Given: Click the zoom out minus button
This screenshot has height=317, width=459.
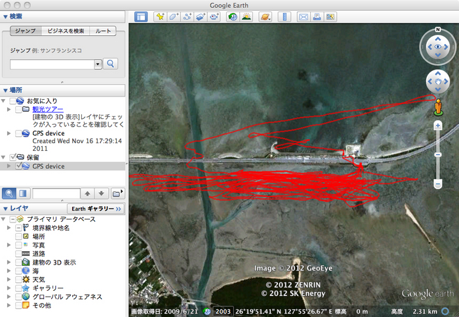Looking at the screenshot, I should [438, 184].
